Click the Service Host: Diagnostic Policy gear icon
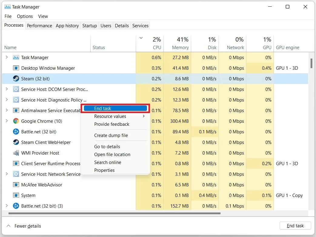Viewport: 316px width, 237px height. pyautogui.click(x=16, y=100)
